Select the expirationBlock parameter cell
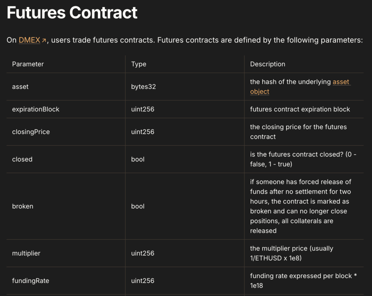 [x=36, y=109]
